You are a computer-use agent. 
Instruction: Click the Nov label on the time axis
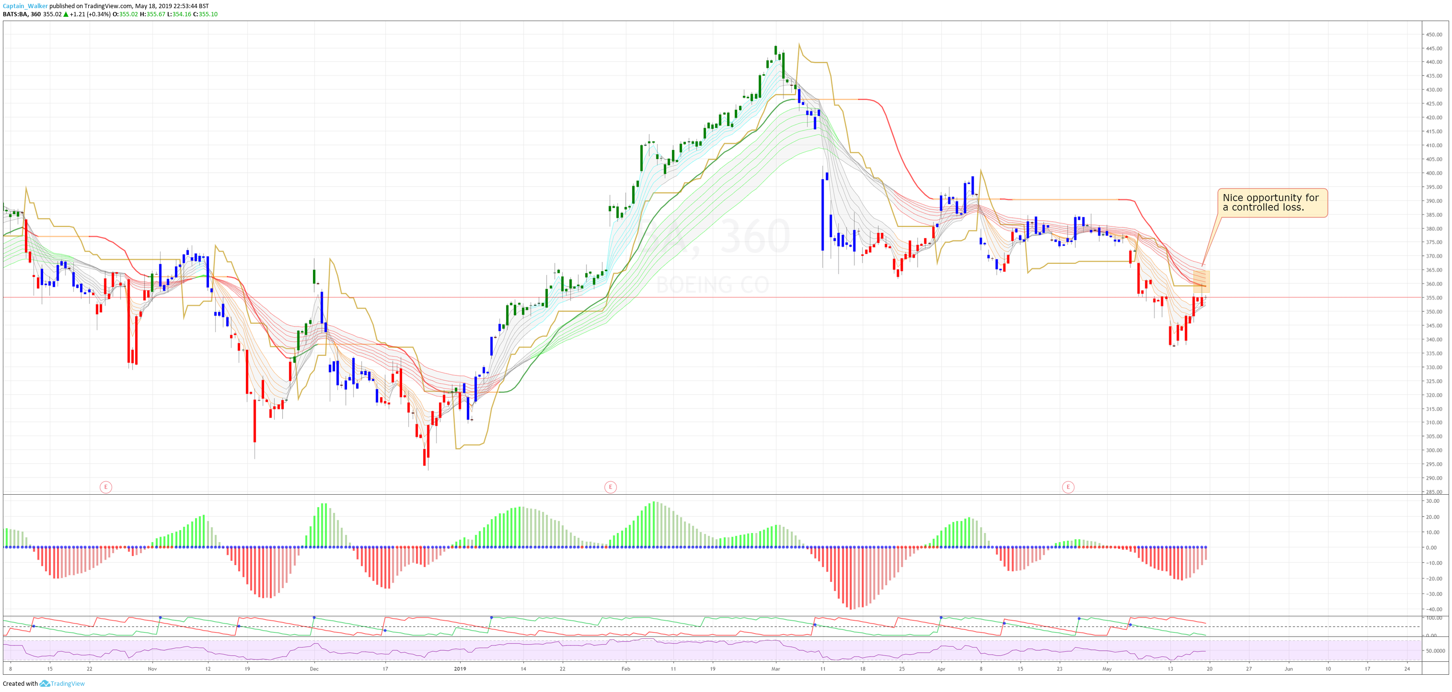(x=152, y=669)
